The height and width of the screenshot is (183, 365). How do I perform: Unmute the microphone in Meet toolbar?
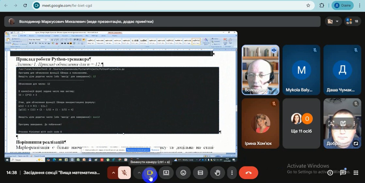(124, 173)
